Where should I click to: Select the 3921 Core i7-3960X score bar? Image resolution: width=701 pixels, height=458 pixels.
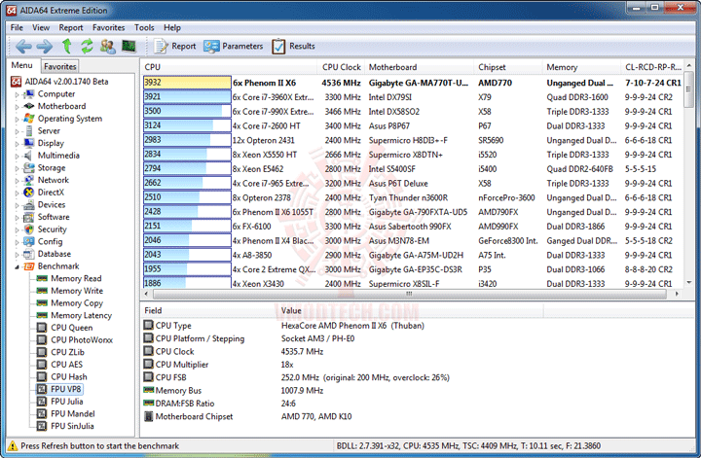187,97
